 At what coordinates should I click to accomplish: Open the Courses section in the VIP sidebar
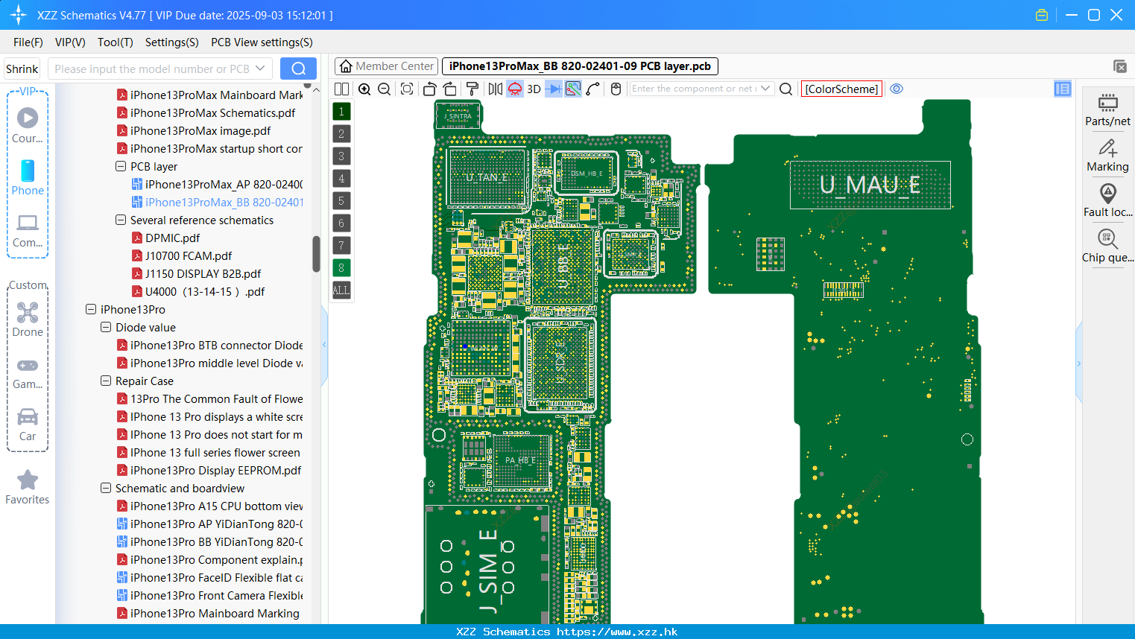pyautogui.click(x=28, y=125)
